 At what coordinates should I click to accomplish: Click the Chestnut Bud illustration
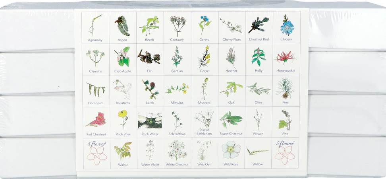tap(259, 25)
